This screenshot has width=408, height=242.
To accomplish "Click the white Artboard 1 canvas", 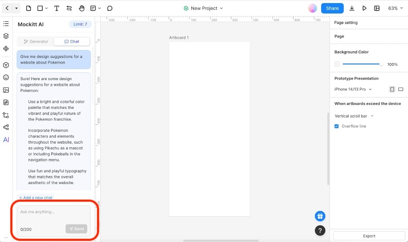I will (x=210, y=129).
